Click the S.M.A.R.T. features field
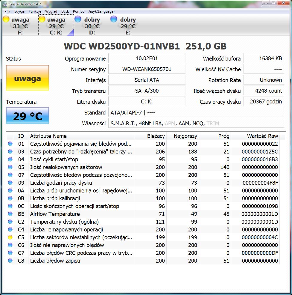 (x=196, y=123)
